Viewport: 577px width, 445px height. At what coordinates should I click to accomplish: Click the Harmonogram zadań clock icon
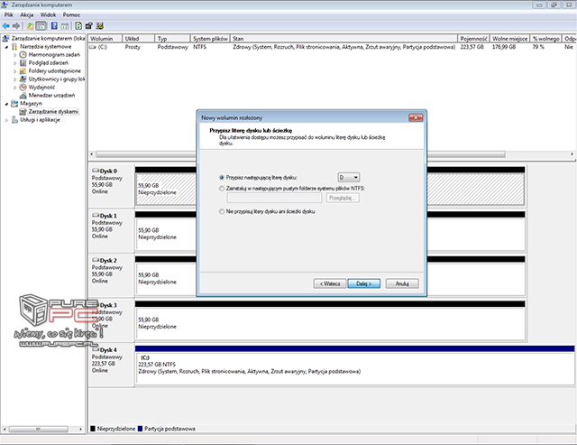click(23, 54)
